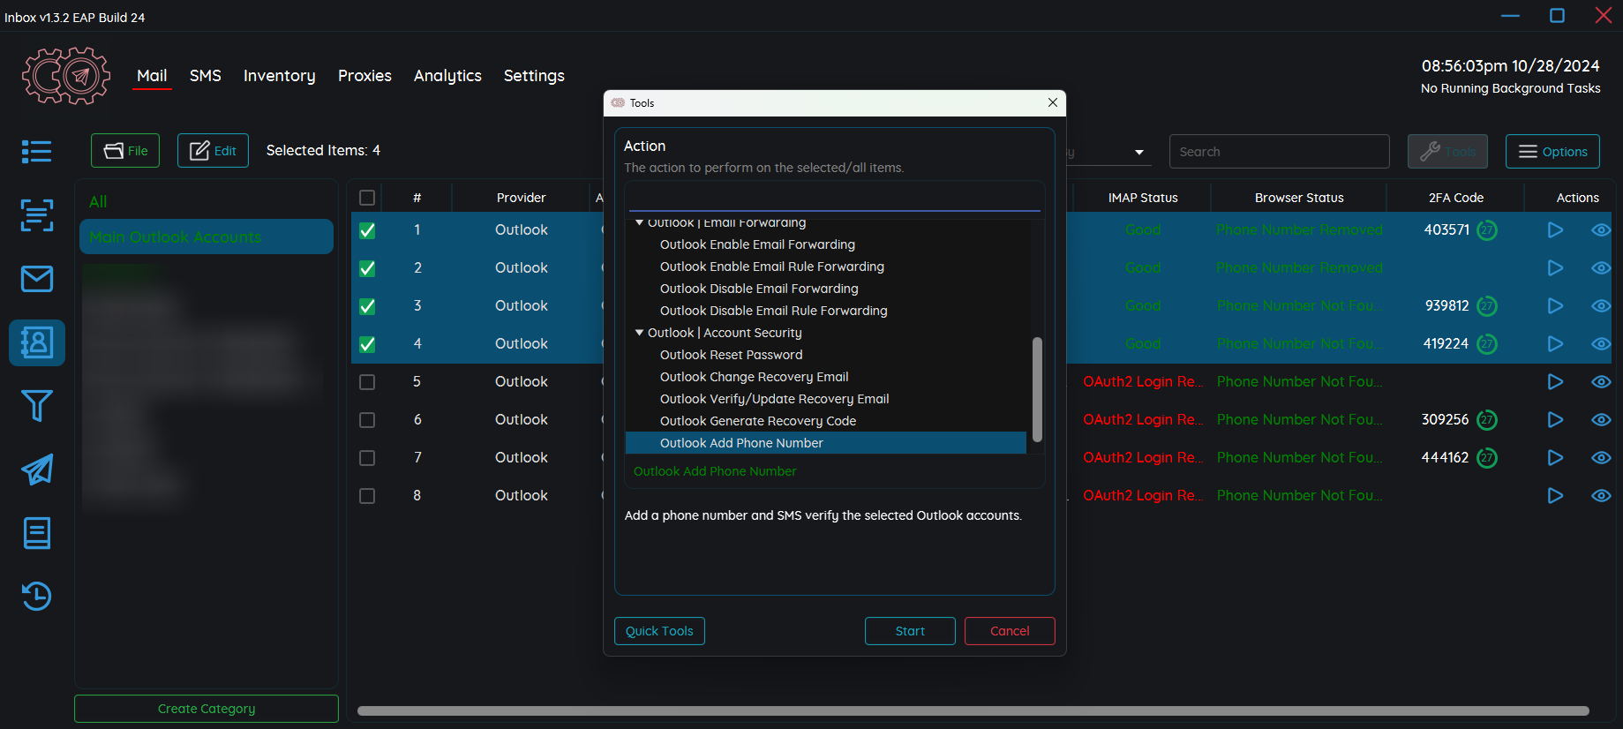This screenshot has width=1623, height=729.
Task: Switch to the Inventory tab
Action: coord(279,76)
